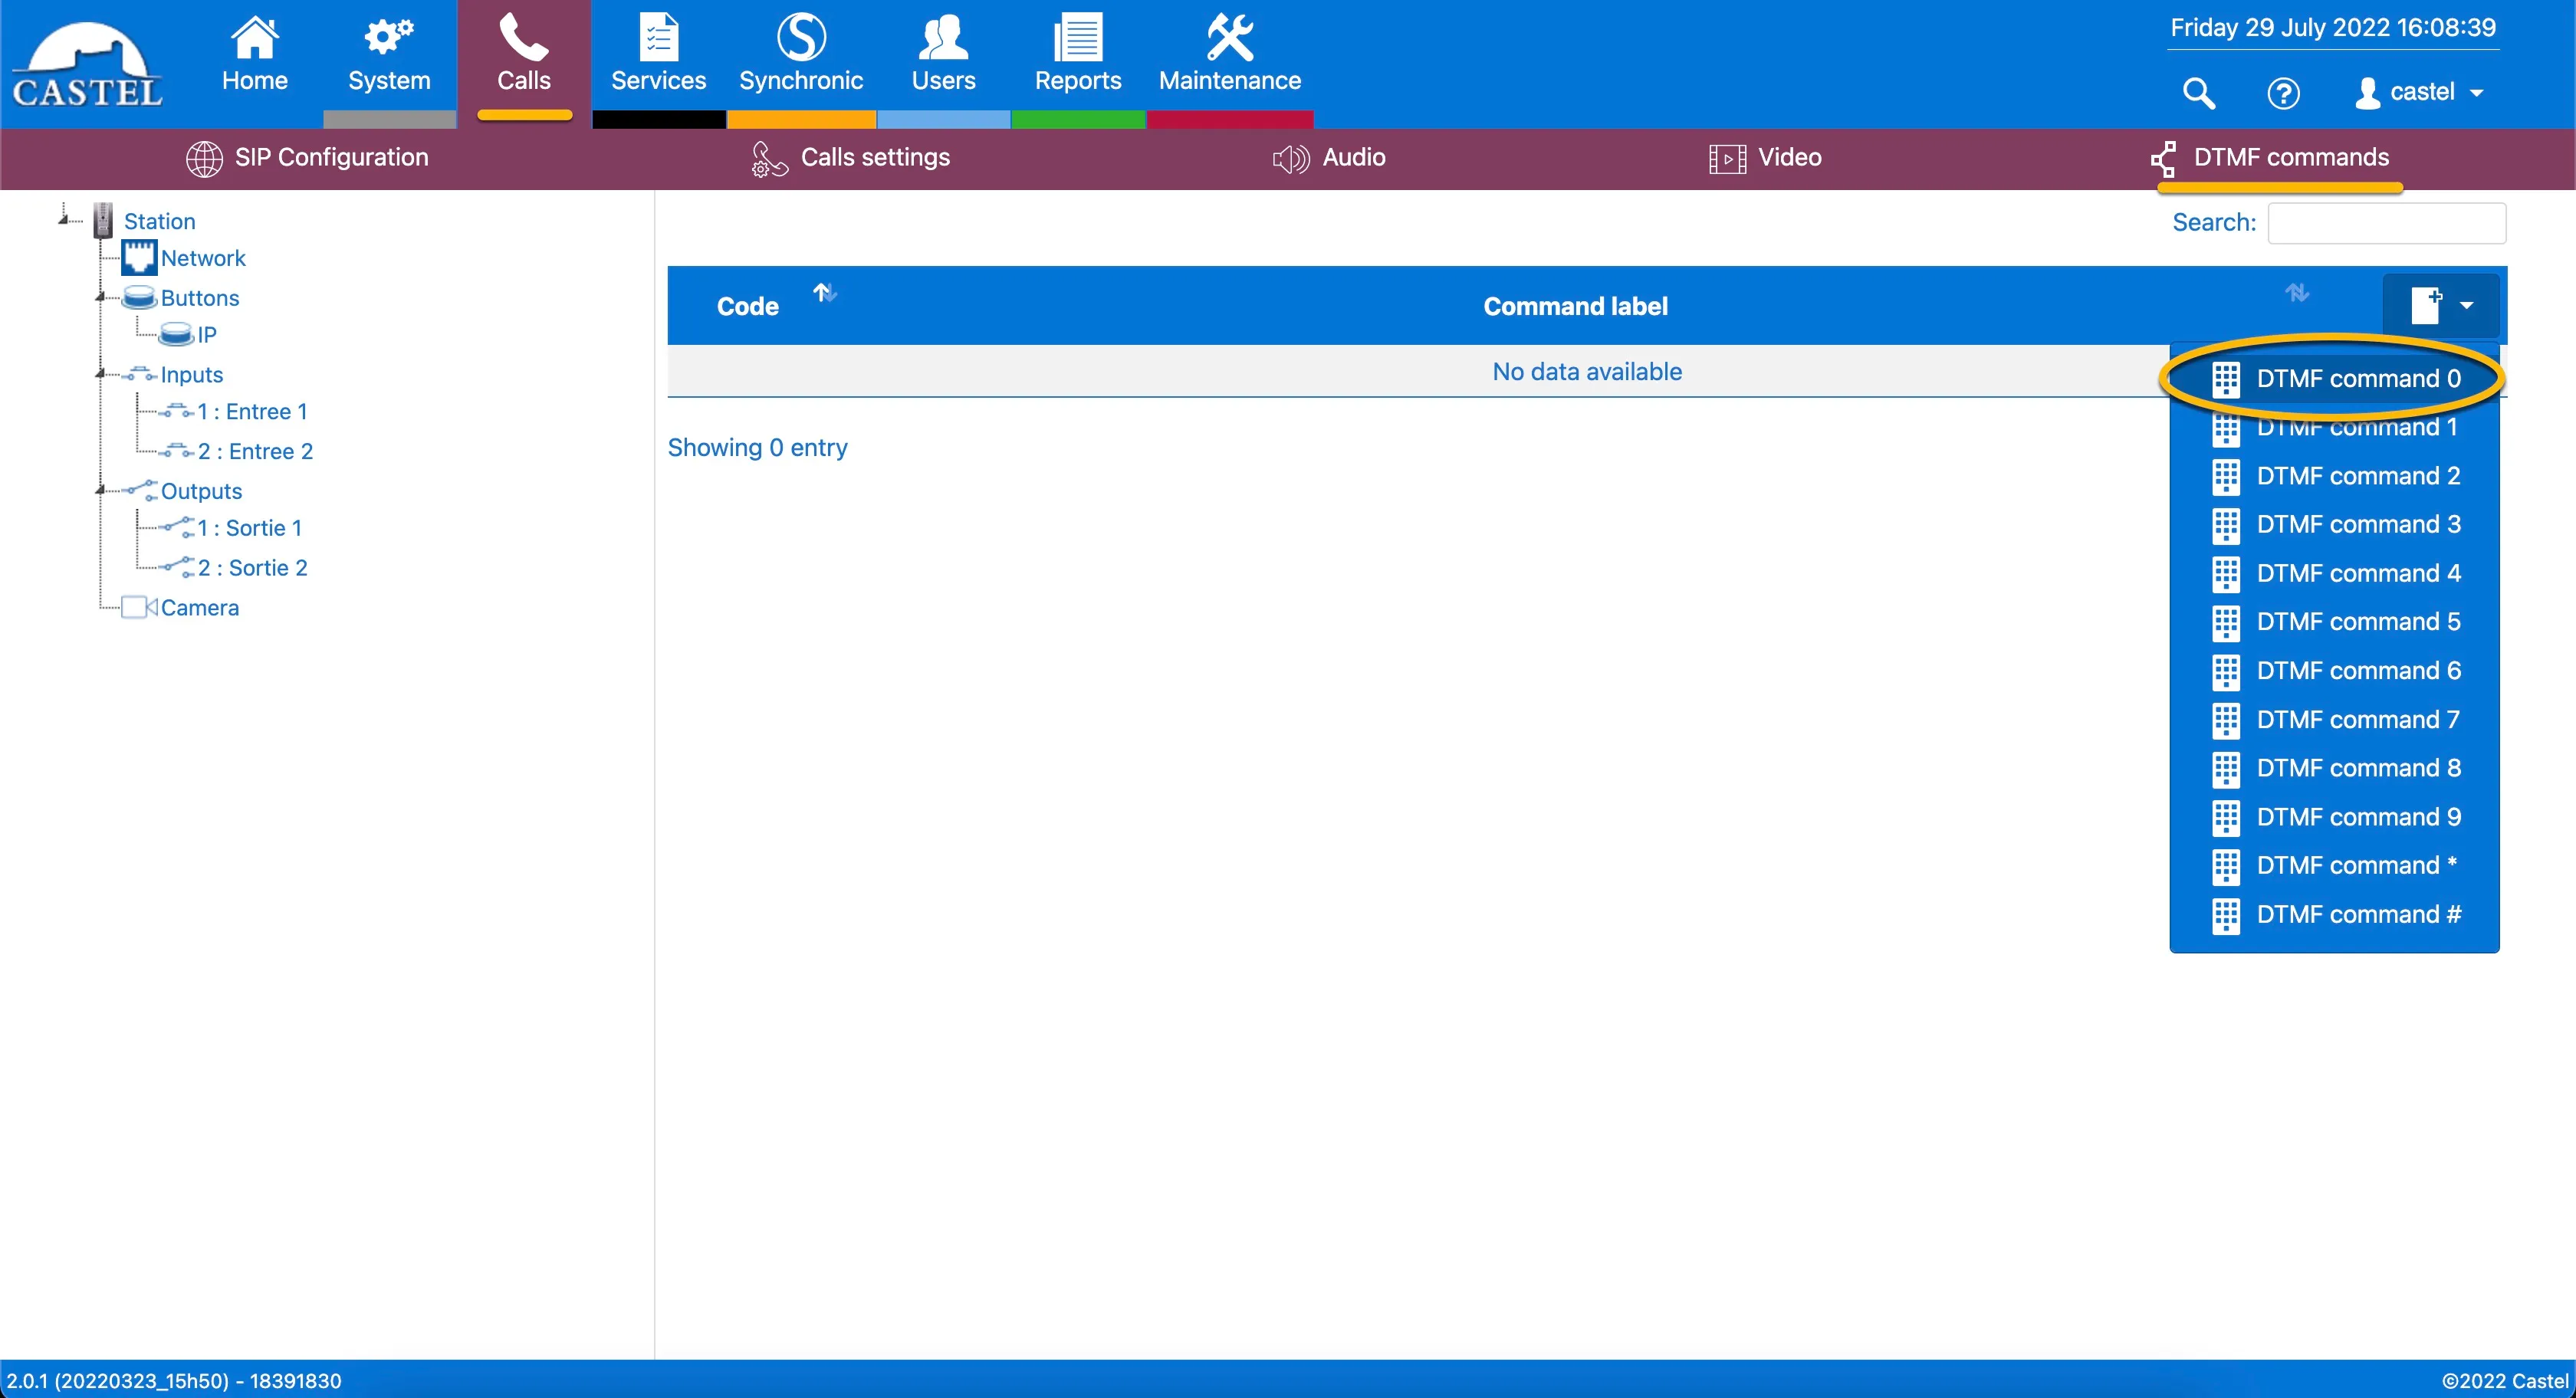Screen dimensions: 2576x1398
Task: Select input 2 : Entree 2
Action: point(255,452)
